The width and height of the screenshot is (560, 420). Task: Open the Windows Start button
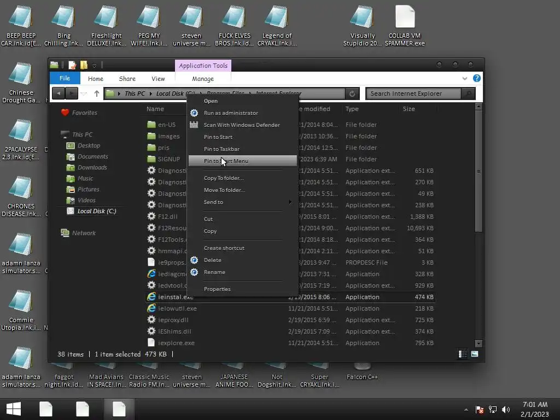[x=14, y=409]
